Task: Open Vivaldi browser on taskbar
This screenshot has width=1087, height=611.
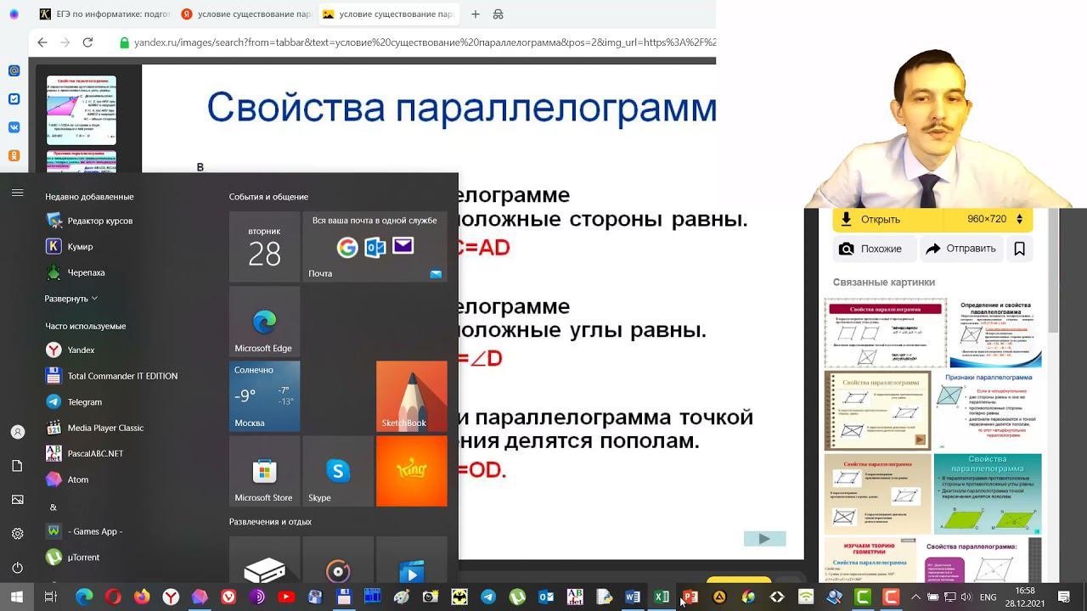Action: tap(228, 597)
